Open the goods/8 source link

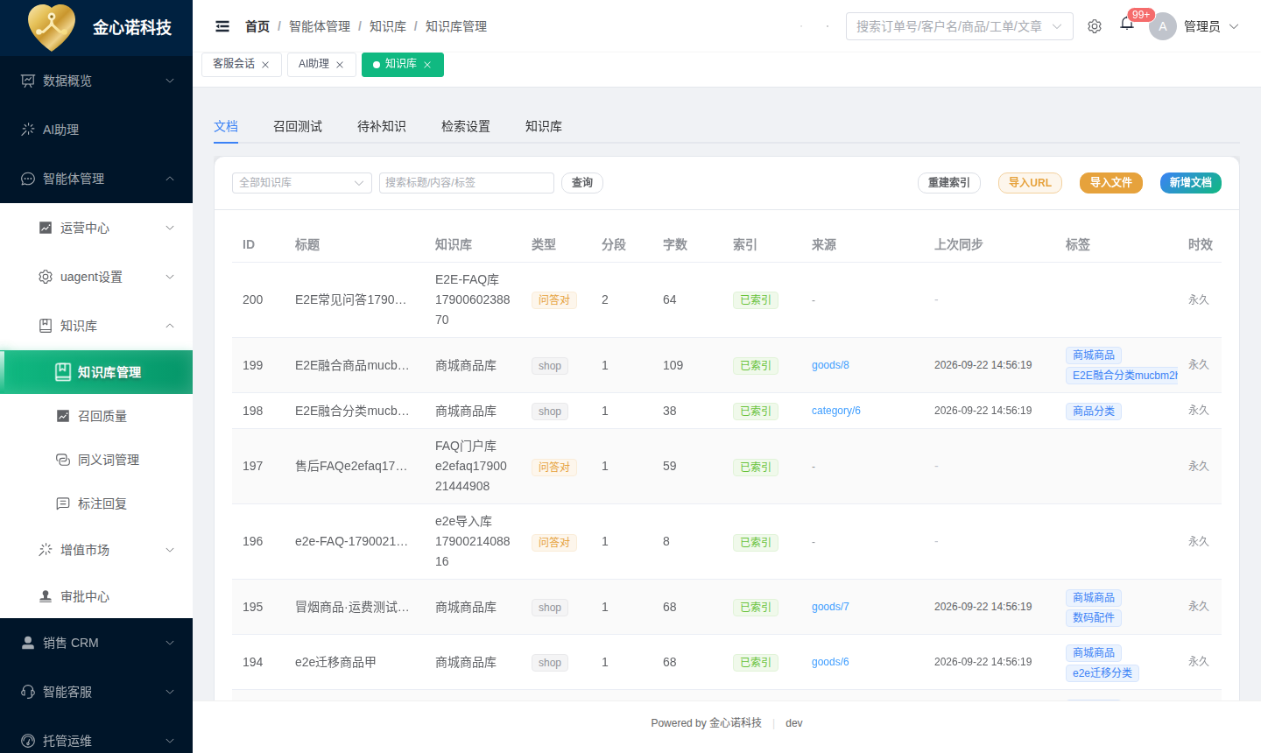tap(830, 365)
